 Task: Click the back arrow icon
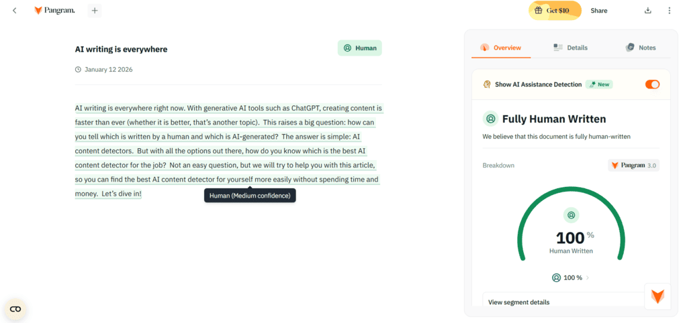[14, 11]
